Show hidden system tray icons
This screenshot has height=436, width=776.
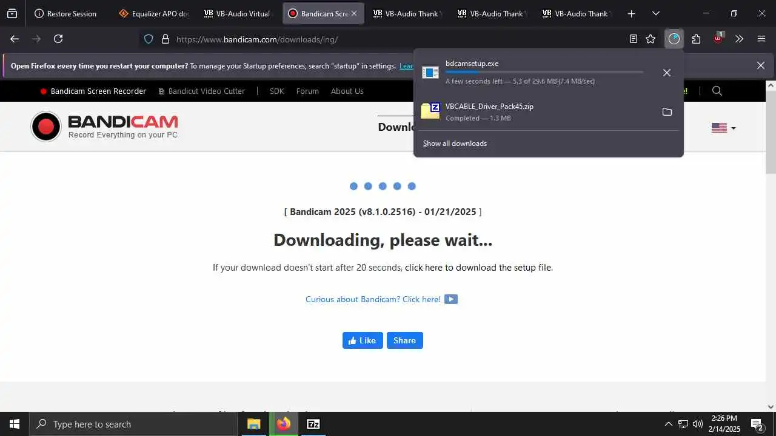point(668,424)
